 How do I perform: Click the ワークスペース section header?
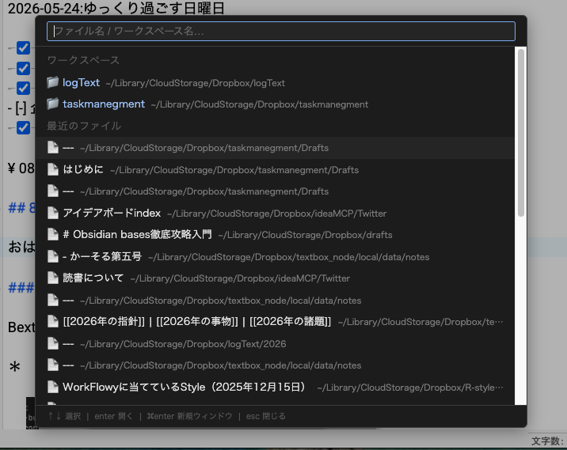click(83, 60)
